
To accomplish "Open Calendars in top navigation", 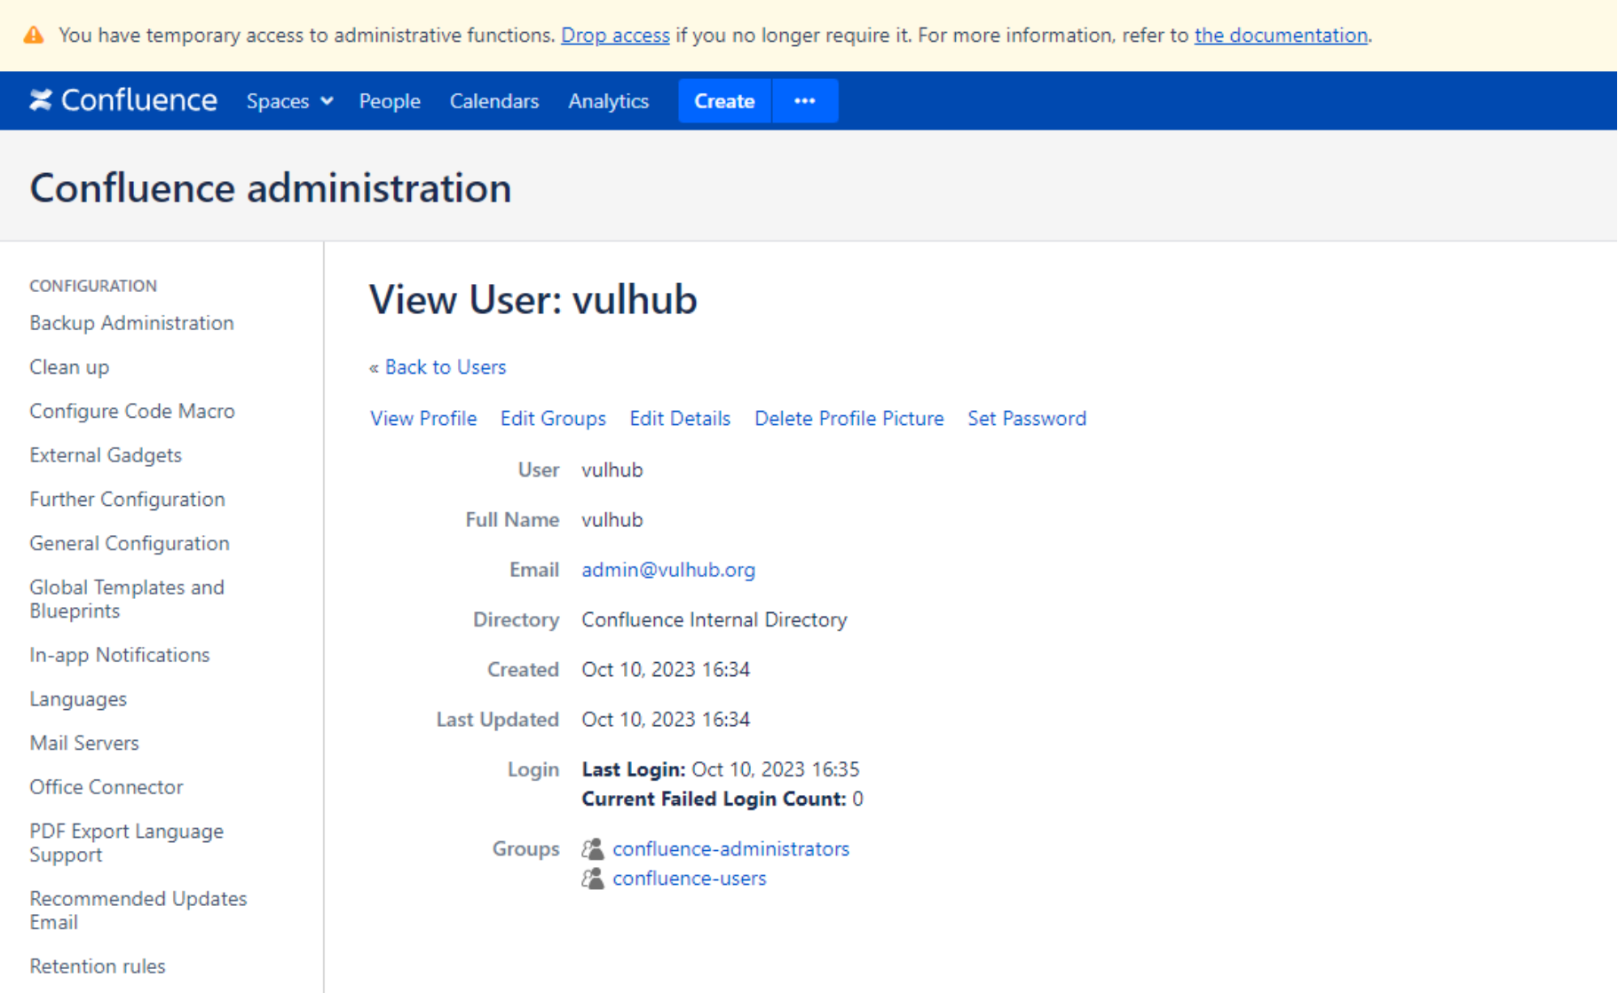I will [x=493, y=101].
